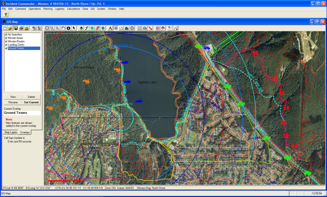Screen dimensions: 327x197
Task: Toggle the Ground Teams overlay checkbox
Action: [x=6, y=48]
